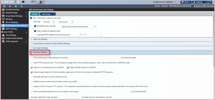215x100 pixels.
Task: Click the fullscreen expand arrows icon
Action: [x=210, y=2]
